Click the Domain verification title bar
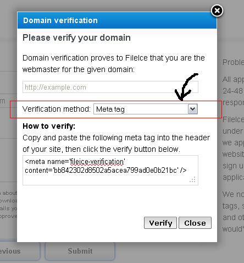The height and width of the screenshot is (263, 244). point(117,20)
